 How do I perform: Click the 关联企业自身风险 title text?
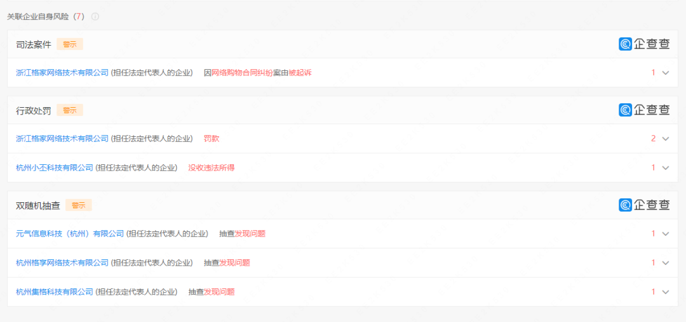(x=39, y=16)
